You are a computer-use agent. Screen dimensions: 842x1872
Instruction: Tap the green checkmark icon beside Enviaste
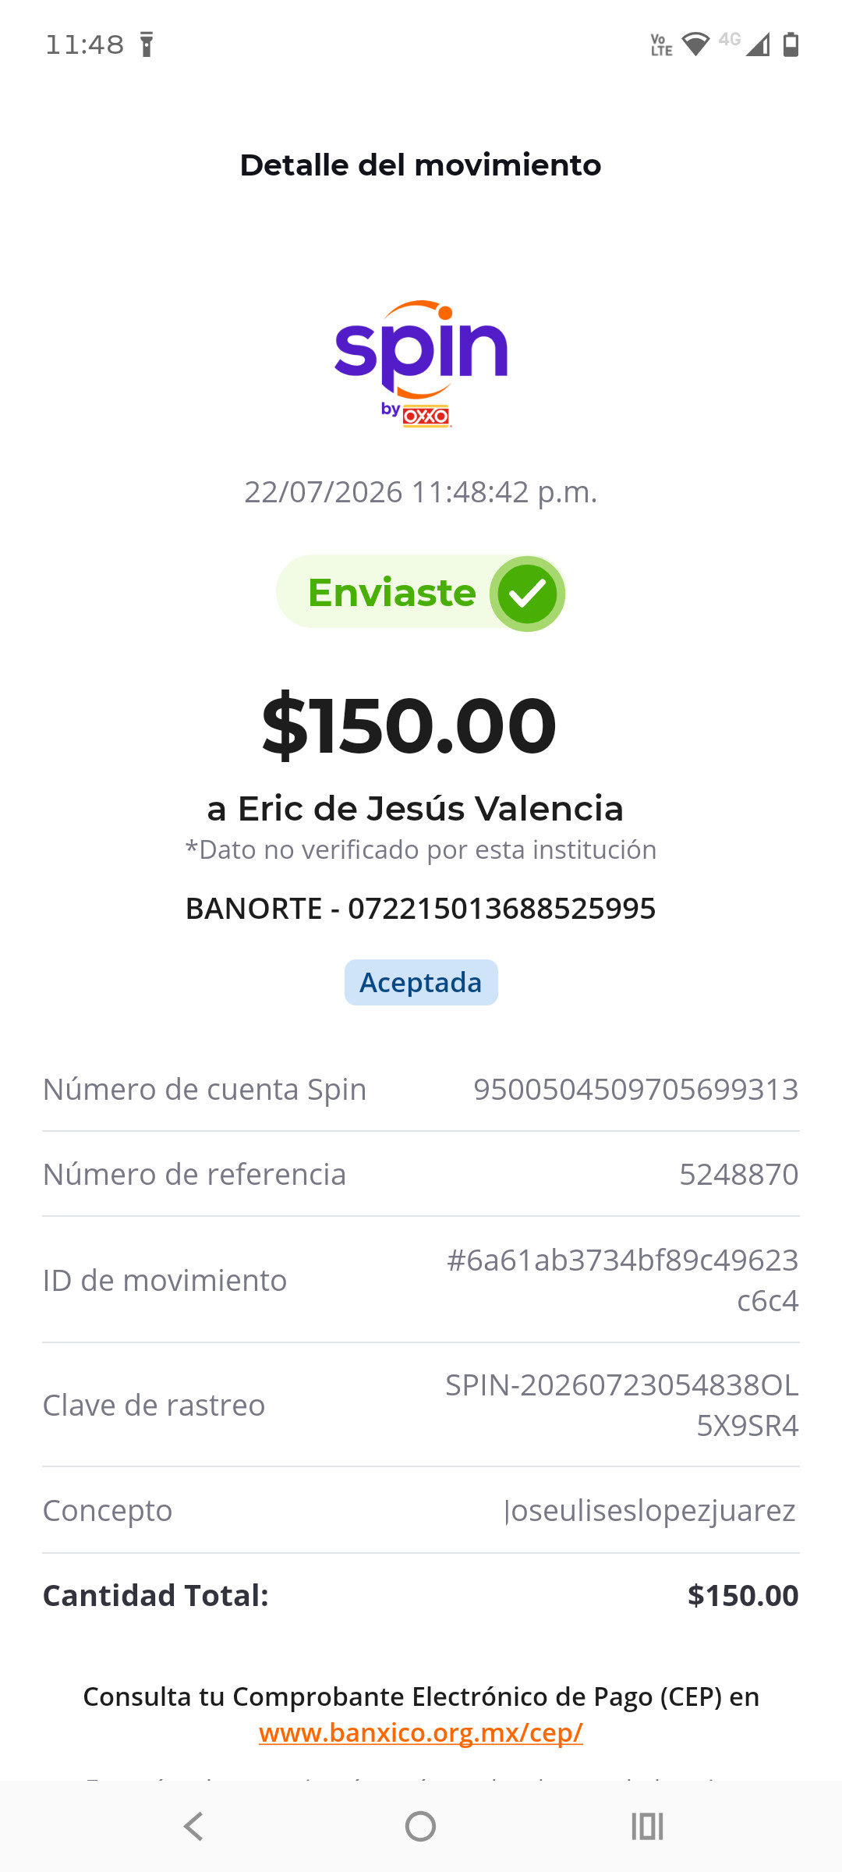click(x=527, y=594)
